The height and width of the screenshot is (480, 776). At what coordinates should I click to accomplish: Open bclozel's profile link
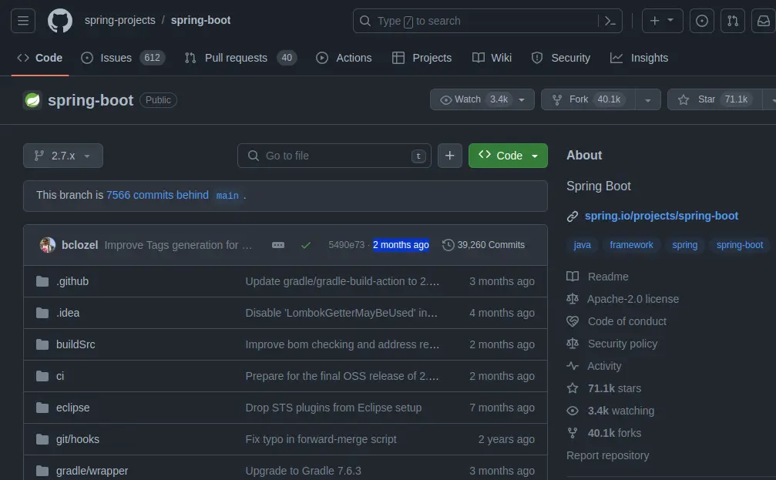click(x=79, y=245)
